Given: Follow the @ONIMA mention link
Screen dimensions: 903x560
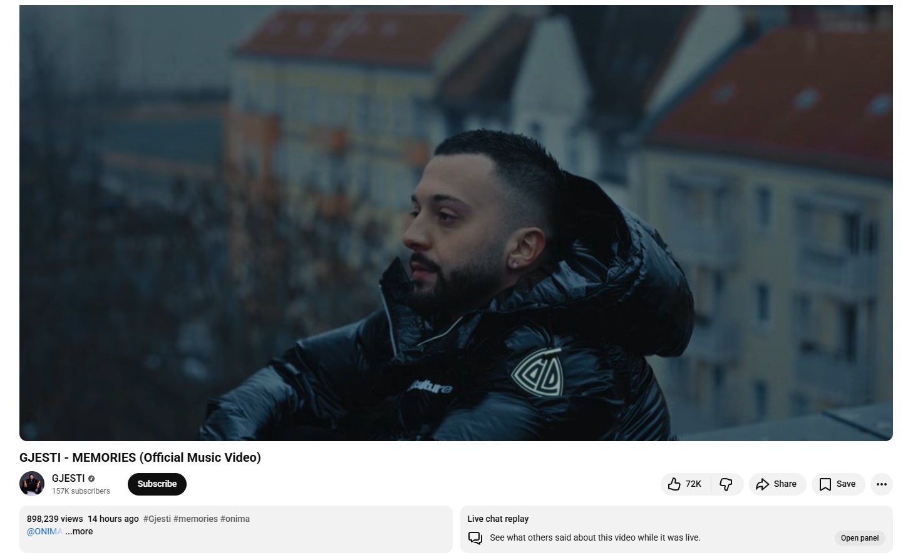Looking at the screenshot, I should click(x=45, y=531).
